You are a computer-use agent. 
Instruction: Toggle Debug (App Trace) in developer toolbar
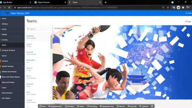pos(107,106)
